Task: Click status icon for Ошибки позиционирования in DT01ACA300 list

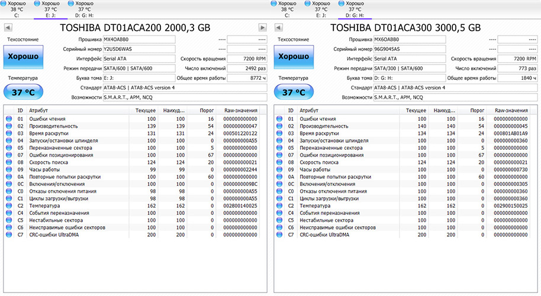Action: coord(279,155)
